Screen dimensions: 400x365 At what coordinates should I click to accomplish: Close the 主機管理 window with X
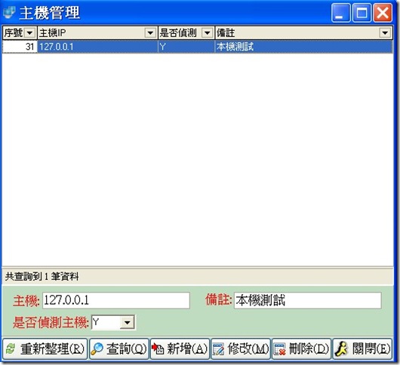(383, 13)
